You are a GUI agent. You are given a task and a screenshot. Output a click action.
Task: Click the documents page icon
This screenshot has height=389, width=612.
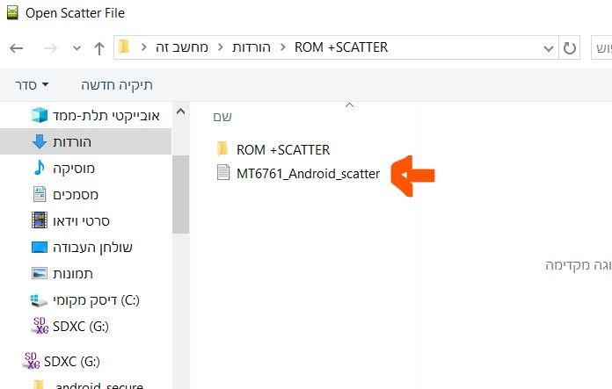pos(40,194)
